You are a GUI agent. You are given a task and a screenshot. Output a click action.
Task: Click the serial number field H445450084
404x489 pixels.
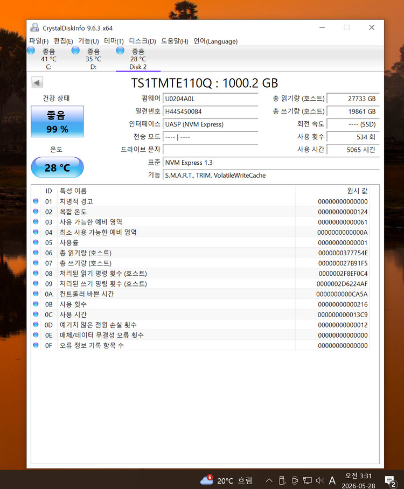coord(211,111)
